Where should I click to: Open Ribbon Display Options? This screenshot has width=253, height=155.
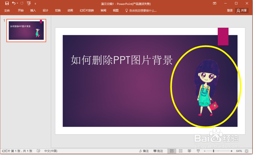coord(214,3)
